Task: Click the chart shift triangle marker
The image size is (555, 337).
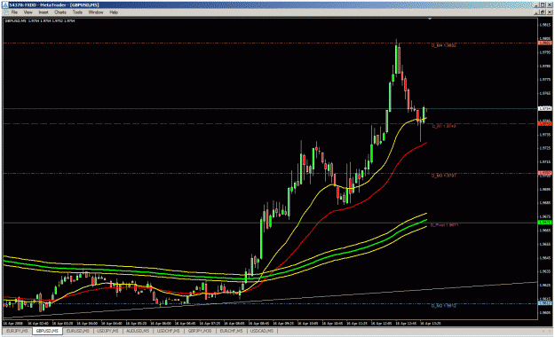Action: [430, 19]
